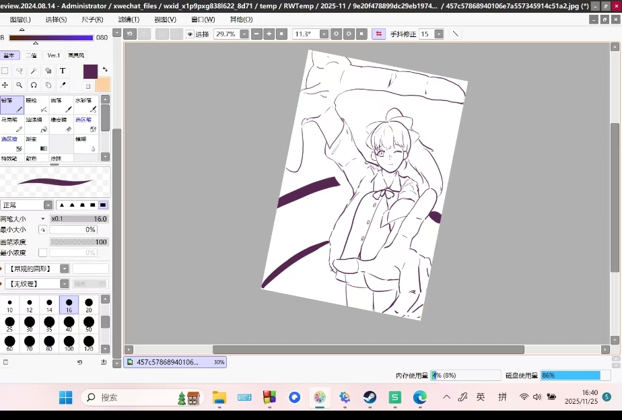Viewport: 622px width, 420px height.
Task: Pick the eyedropper color picker tool
Action: [63, 85]
